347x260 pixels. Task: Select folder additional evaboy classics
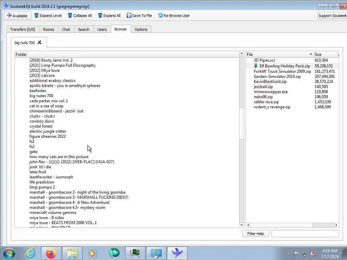(x=53, y=81)
